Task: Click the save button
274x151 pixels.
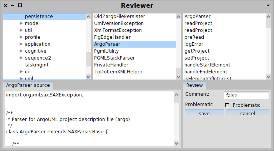Action: coord(204,114)
